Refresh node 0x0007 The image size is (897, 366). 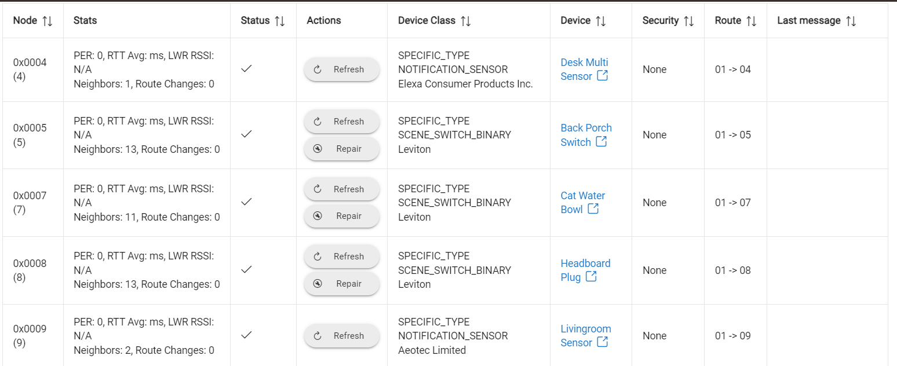pos(342,189)
